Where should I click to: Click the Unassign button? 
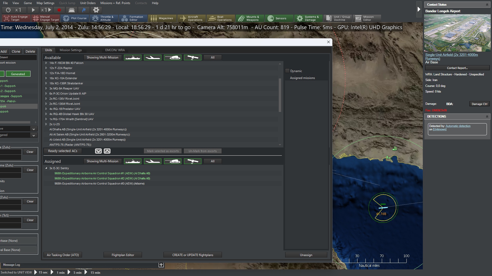(306, 255)
